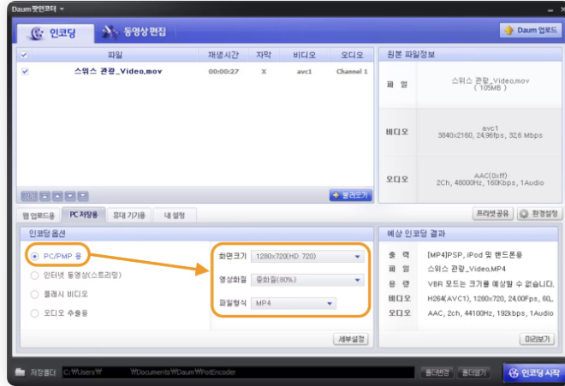
Task: Toggle checkbox for 스위스 관광_Video.mov
Action: click(x=25, y=71)
